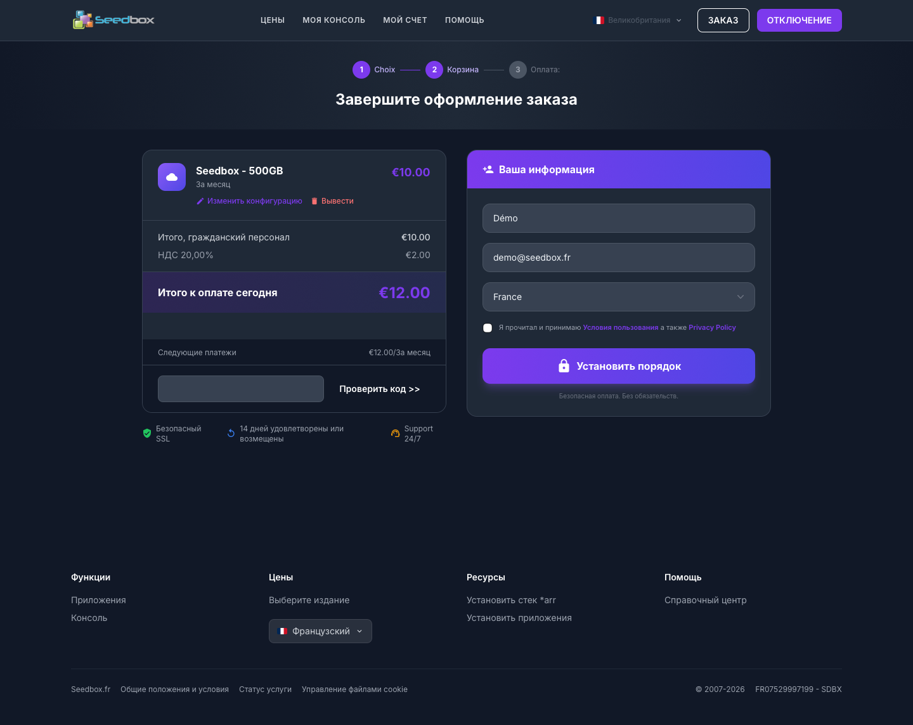The height and width of the screenshot is (725, 913).
Task: Click the Оплата: step label
Action: tap(545, 70)
